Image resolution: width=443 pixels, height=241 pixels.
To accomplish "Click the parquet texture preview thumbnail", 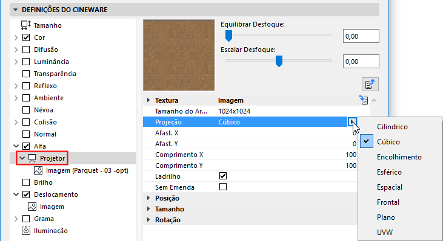I will 179,55.
